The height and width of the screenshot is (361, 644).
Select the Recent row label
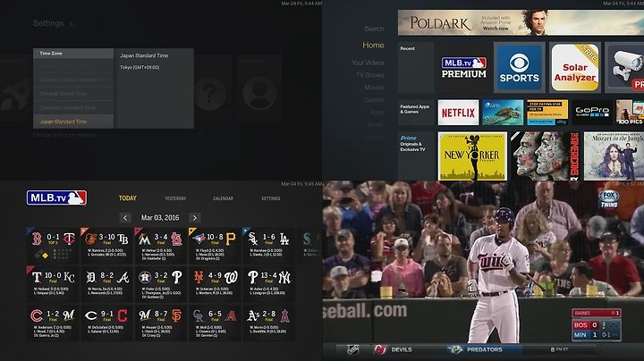tap(415, 68)
